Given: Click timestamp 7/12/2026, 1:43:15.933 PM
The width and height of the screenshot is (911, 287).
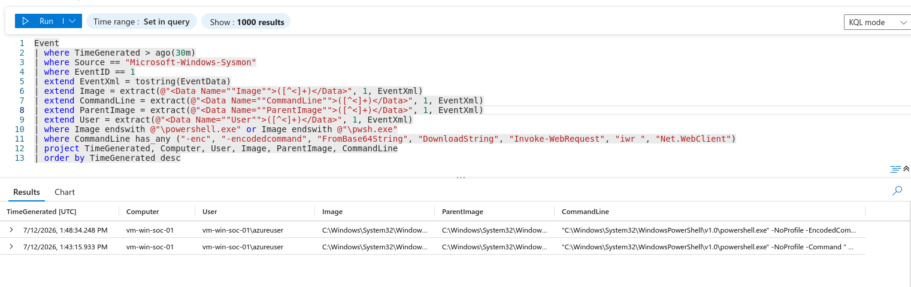Looking at the screenshot, I should coord(65,246).
